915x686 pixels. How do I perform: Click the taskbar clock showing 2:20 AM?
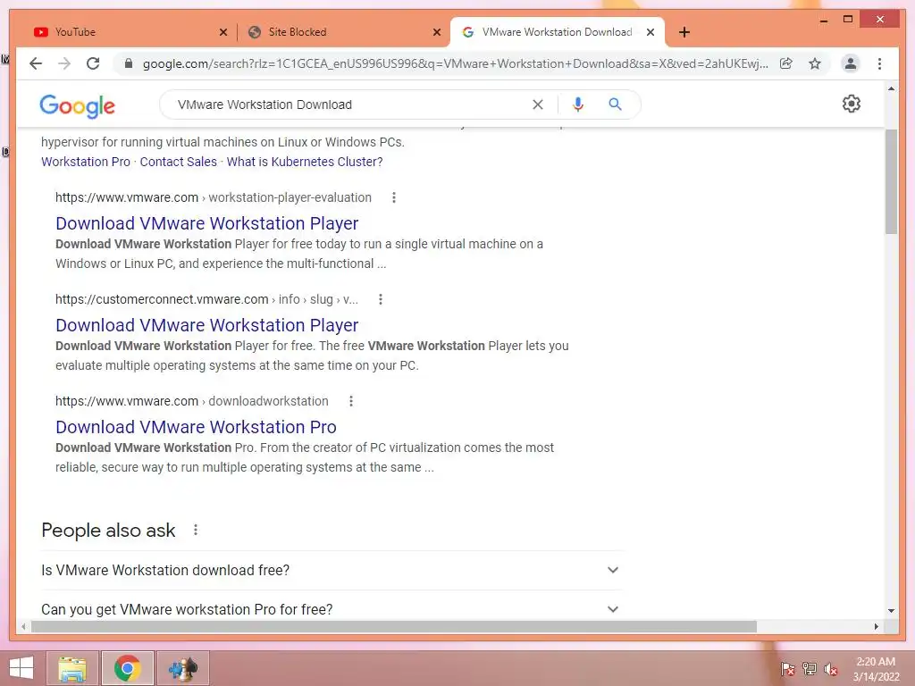pyautogui.click(x=876, y=669)
